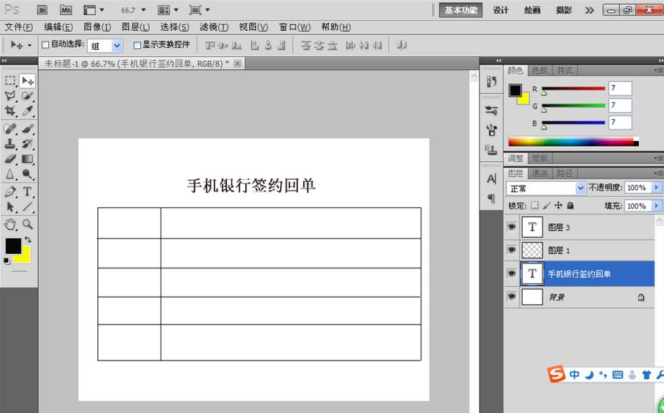The height and width of the screenshot is (413, 664).
Task: Select the Crop tool
Action: coord(10,111)
